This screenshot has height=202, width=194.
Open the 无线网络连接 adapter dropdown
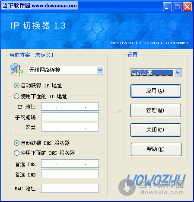coord(66,70)
